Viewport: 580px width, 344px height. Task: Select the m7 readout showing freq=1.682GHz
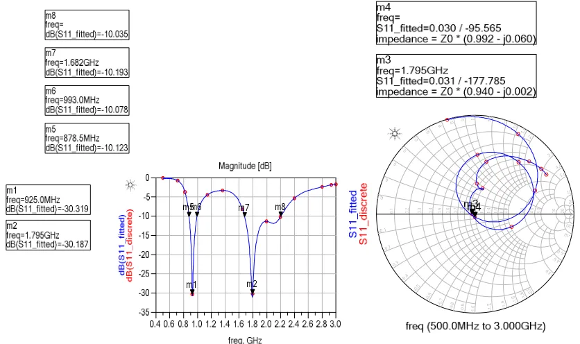click(87, 62)
